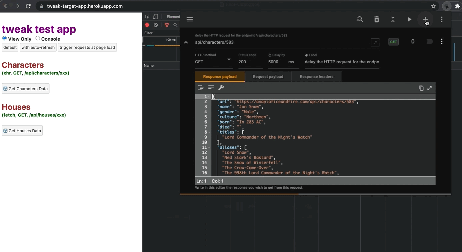
Task: Toggle the api/characters/583 rule switch
Action: click(x=429, y=42)
